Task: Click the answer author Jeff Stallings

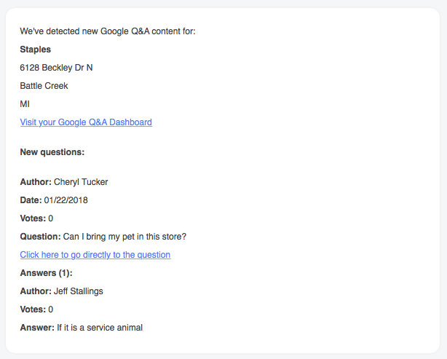Action: point(79,291)
